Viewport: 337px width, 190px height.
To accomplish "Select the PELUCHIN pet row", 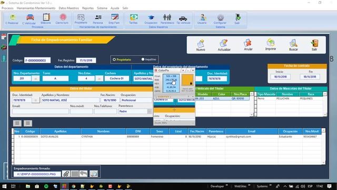I will coord(290,99).
